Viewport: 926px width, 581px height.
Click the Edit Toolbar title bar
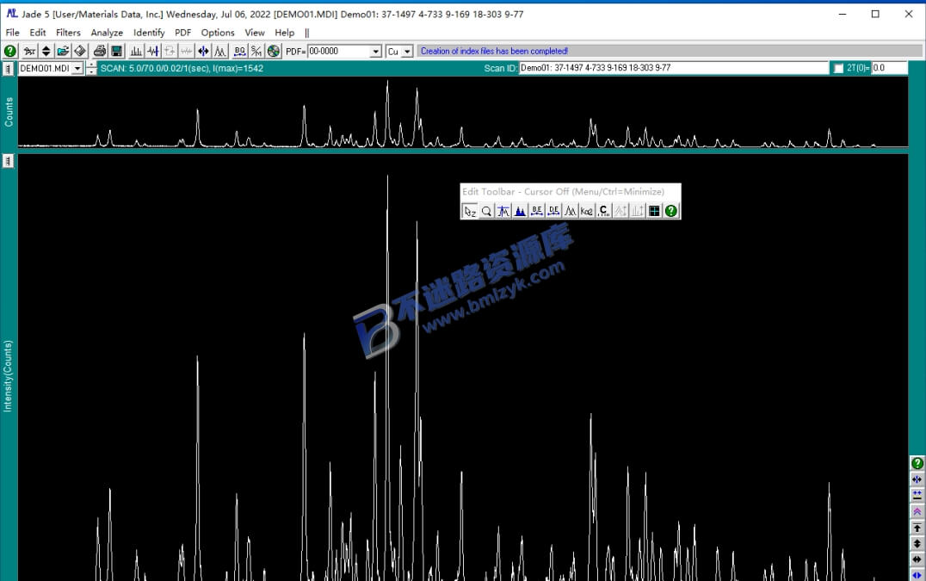coord(570,192)
